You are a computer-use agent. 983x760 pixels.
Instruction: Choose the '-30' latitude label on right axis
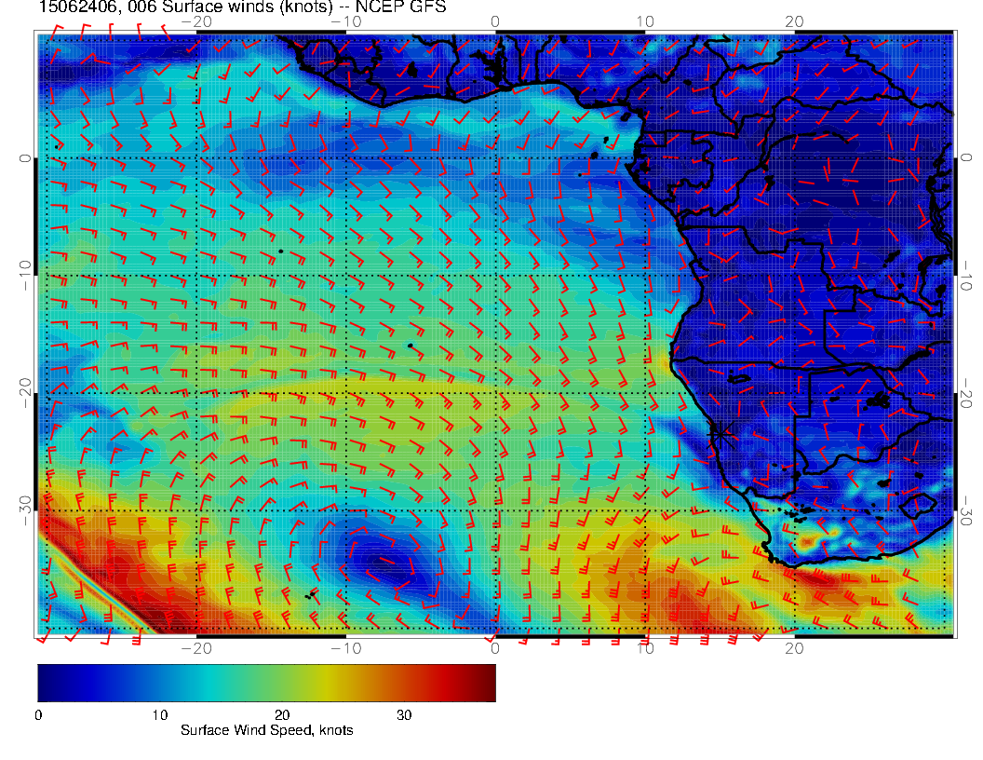coord(966,511)
